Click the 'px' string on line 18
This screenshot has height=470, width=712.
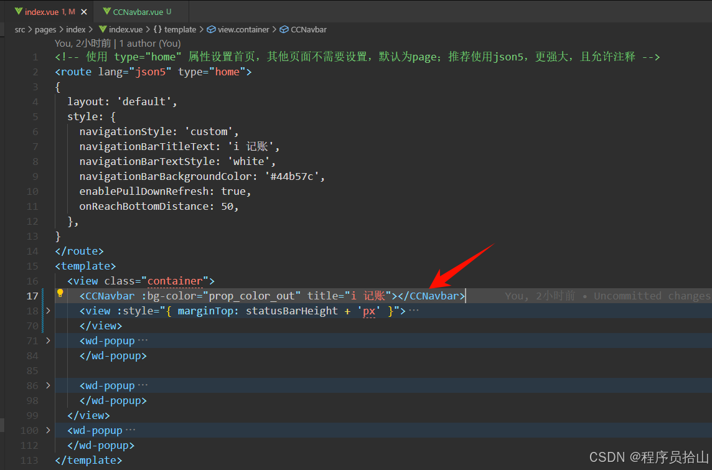[368, 311]
